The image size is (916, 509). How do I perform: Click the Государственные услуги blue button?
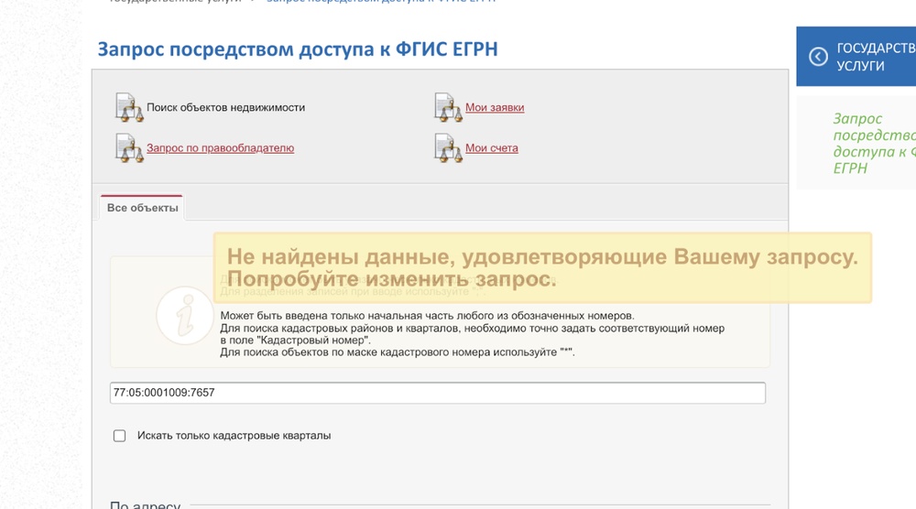[x=856, y=57]
